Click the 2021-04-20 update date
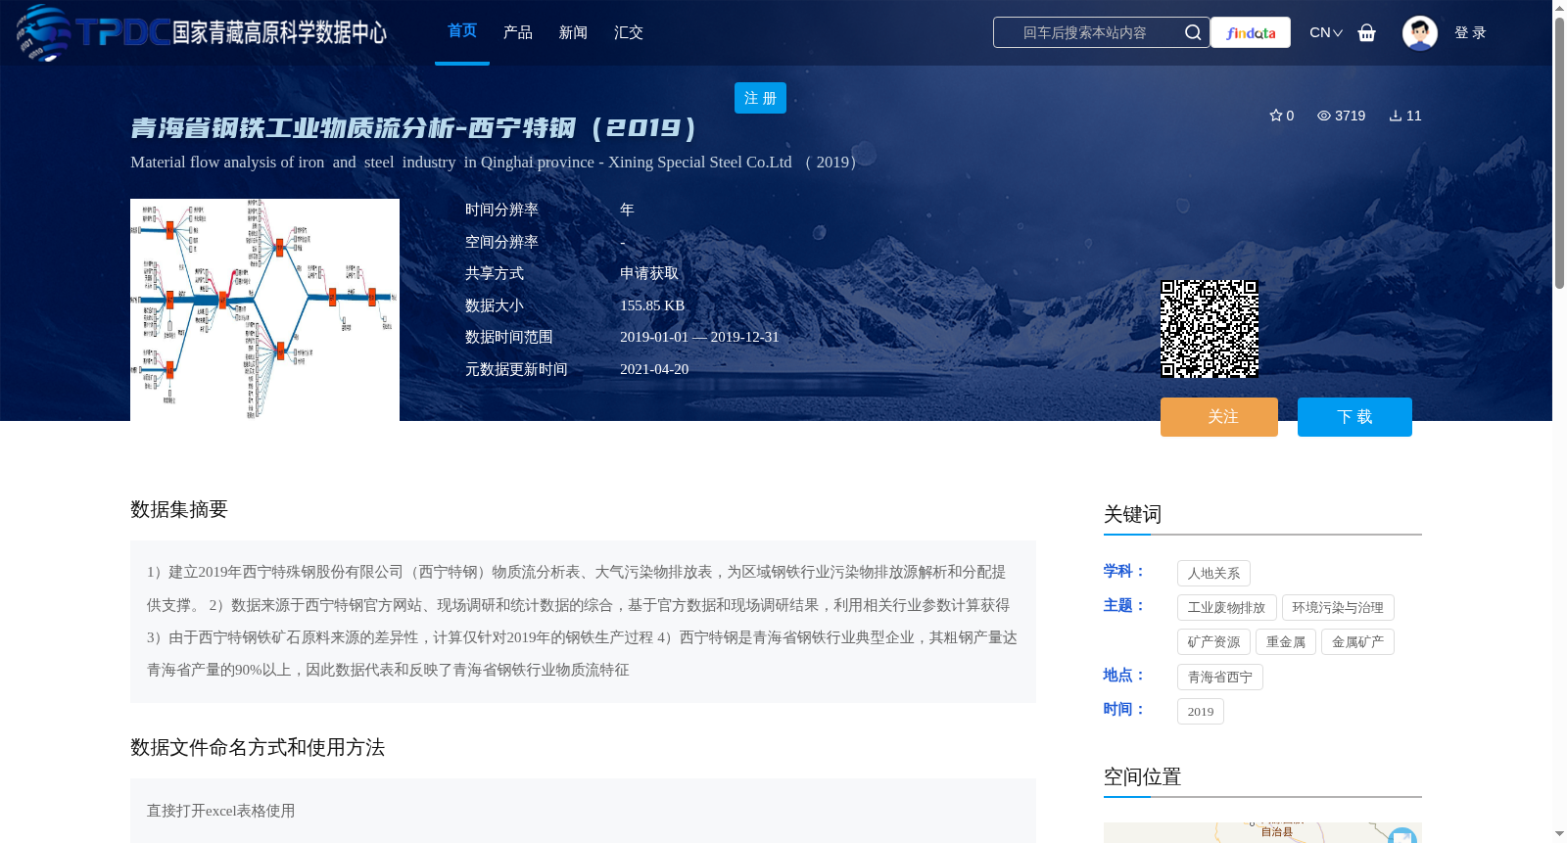1567x843 pixels. click(x=654, y=369)
